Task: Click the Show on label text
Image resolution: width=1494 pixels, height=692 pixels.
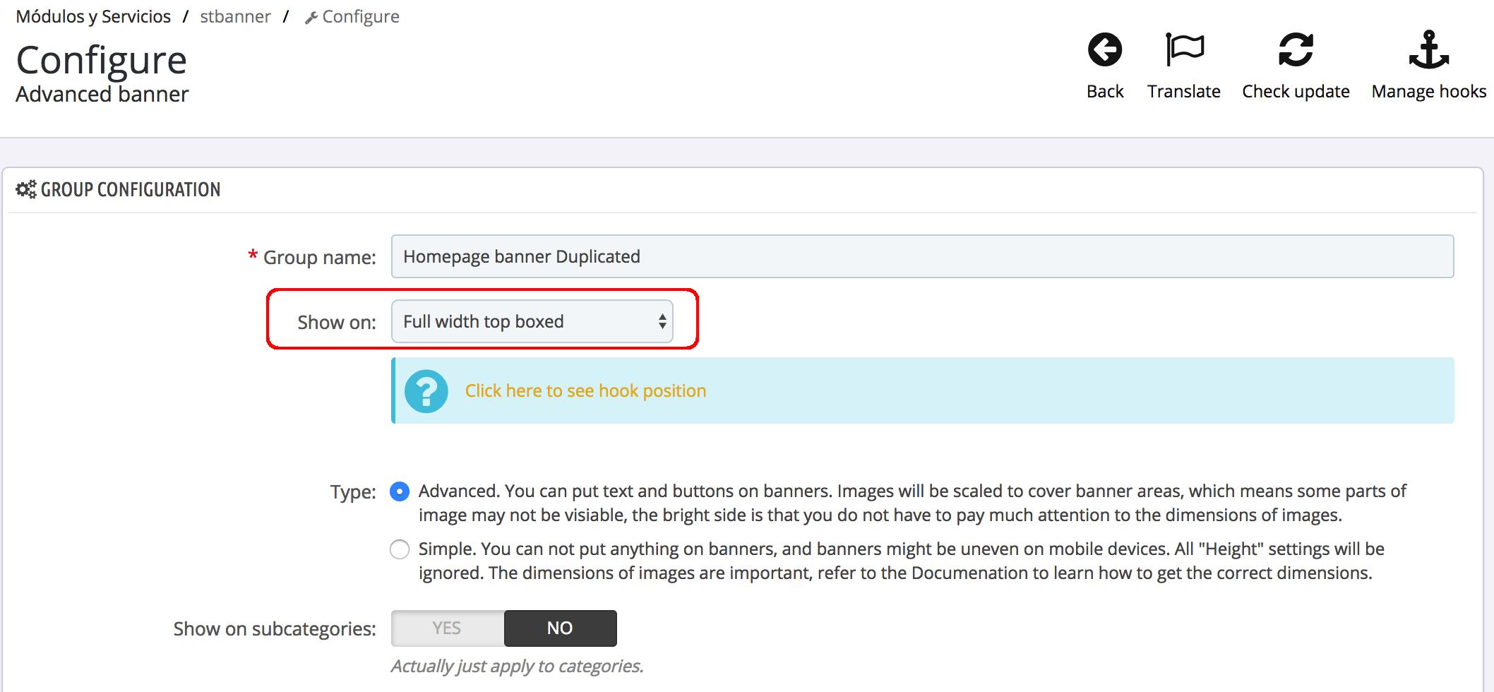Action: coord(336,323)
